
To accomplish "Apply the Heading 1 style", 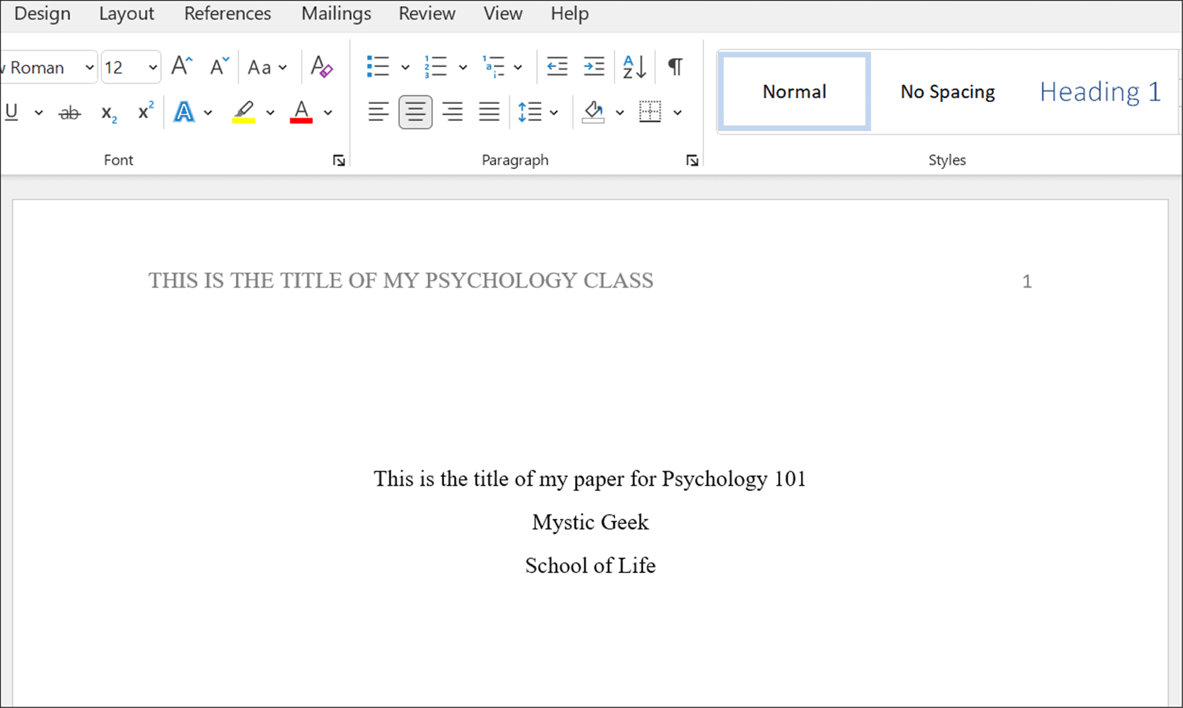I will point(1099,91).
